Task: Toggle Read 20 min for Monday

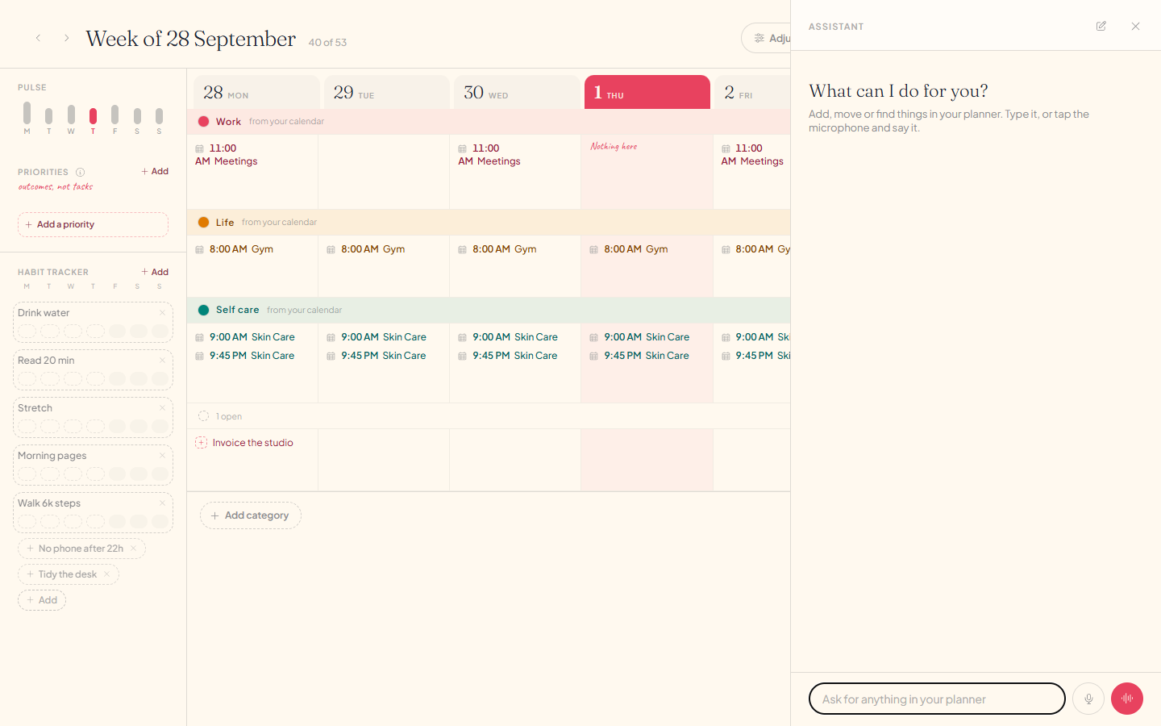Action: point(27,378)
